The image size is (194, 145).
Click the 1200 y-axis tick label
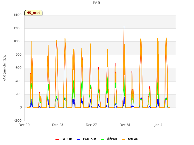click(x=18, y=28)
